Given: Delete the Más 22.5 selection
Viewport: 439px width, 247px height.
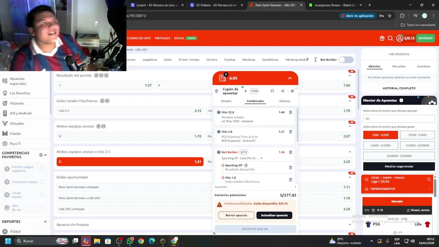Looking at the screenshot, I should [290, 112].
